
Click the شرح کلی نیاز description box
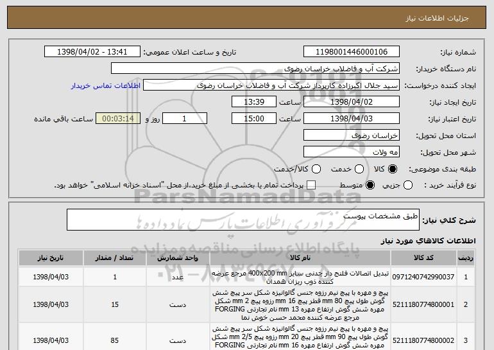coord(243,220)
